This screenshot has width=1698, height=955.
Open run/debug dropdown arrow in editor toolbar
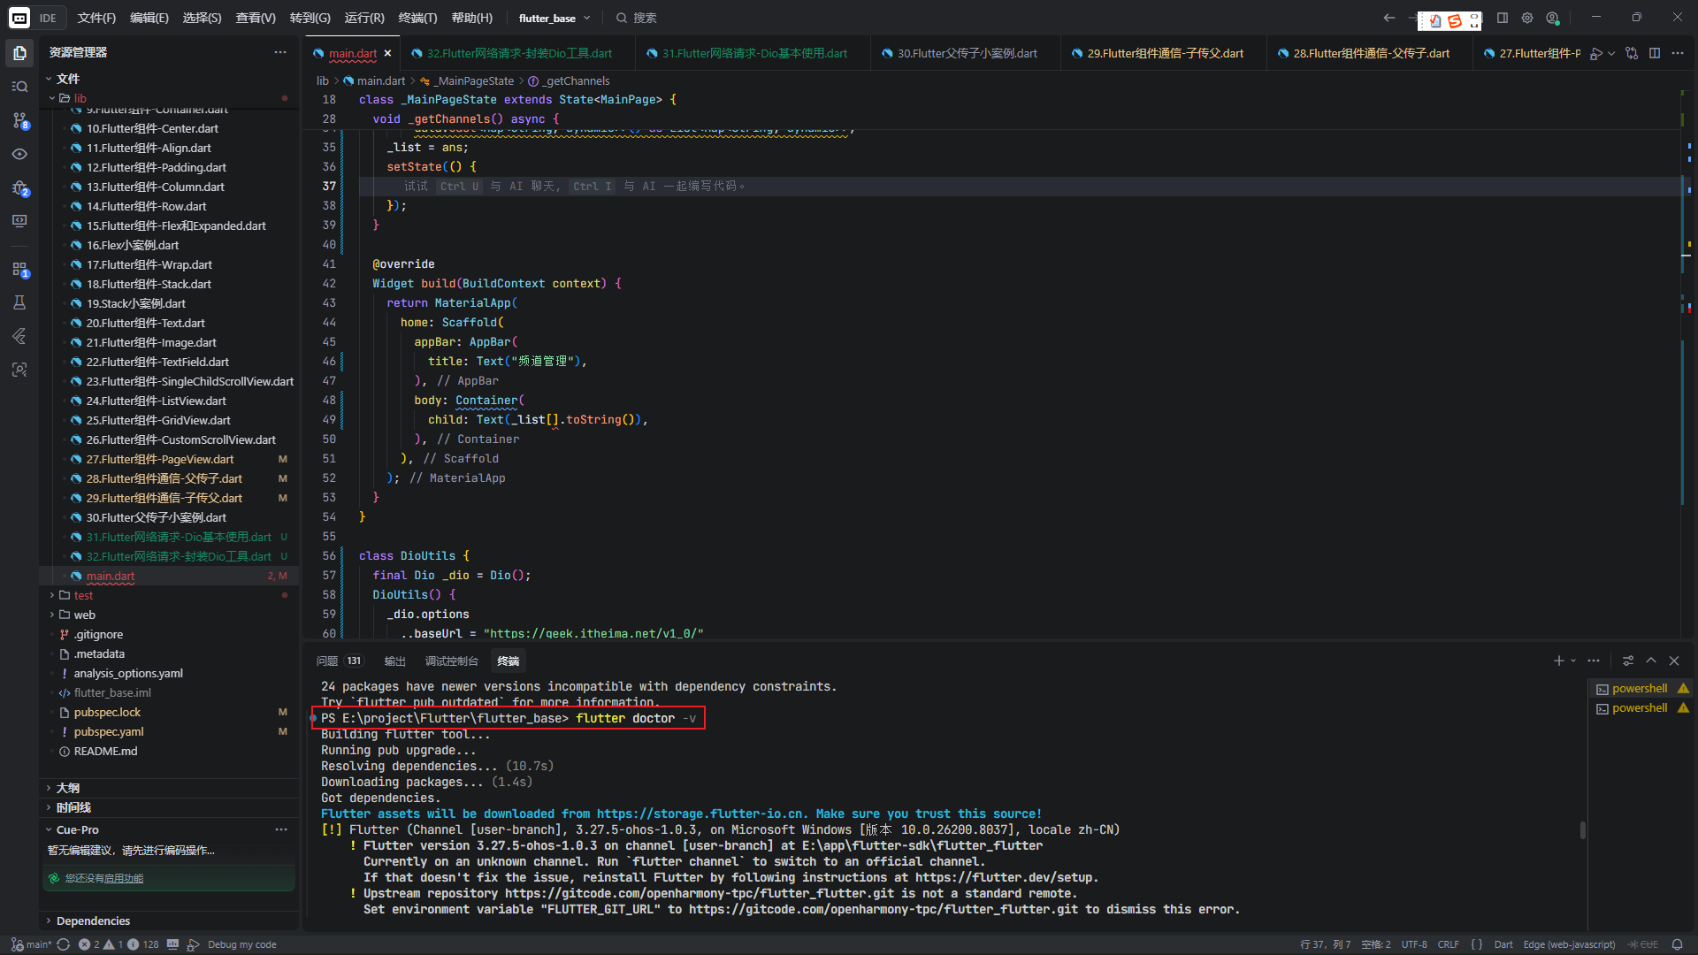coord(1611,53)
